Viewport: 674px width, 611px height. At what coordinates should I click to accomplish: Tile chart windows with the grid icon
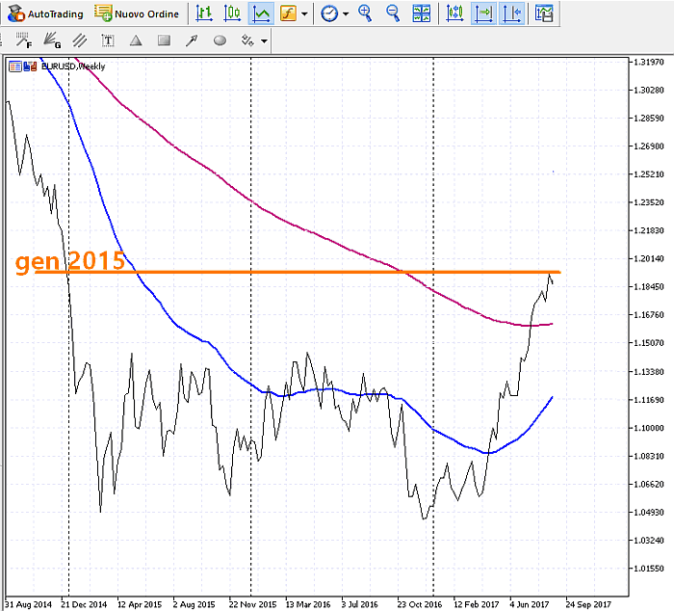[x=421, y=13]
